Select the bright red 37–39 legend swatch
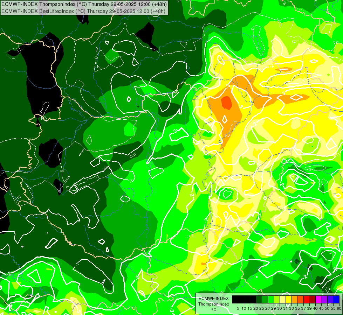The height and width of the screenshot is (315, 343). 307,299
